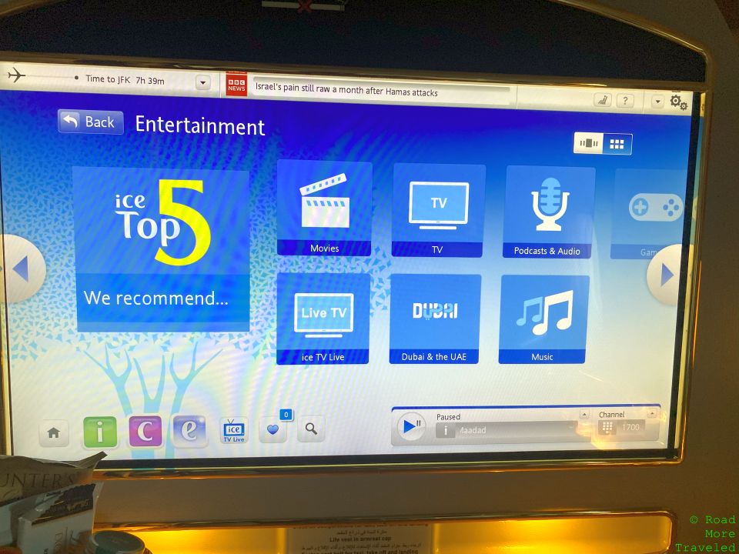
Task: Open the seat controls icon
Action: tap(603, 101)
